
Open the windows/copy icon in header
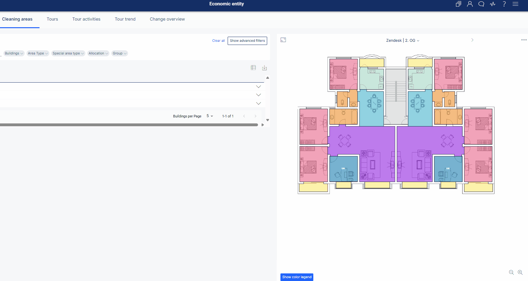(x=458, y=4)
